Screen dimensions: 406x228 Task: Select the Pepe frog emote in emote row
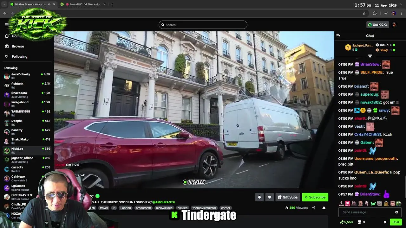tap(399, 203)
